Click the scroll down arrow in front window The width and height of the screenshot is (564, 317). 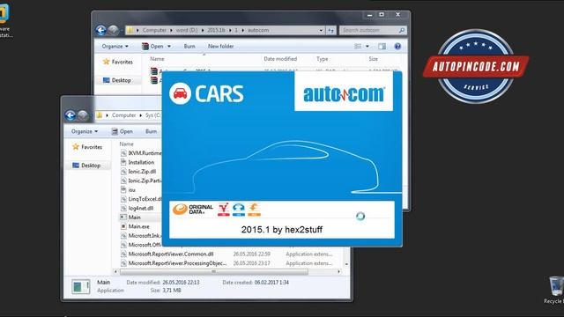click(x=346, y=264)
